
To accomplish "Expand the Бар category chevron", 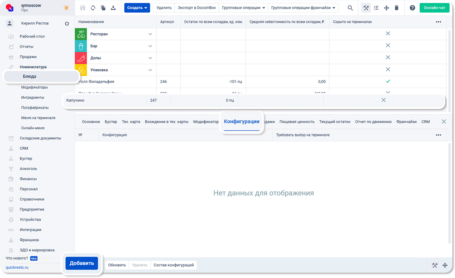I will click(150, 46).
